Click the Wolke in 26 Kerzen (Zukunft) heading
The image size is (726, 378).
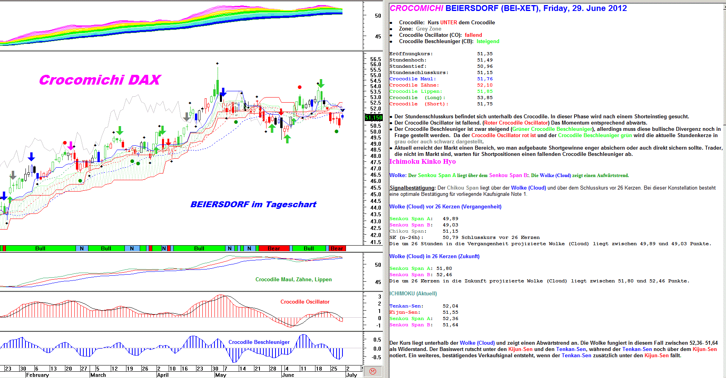(434, 256)
